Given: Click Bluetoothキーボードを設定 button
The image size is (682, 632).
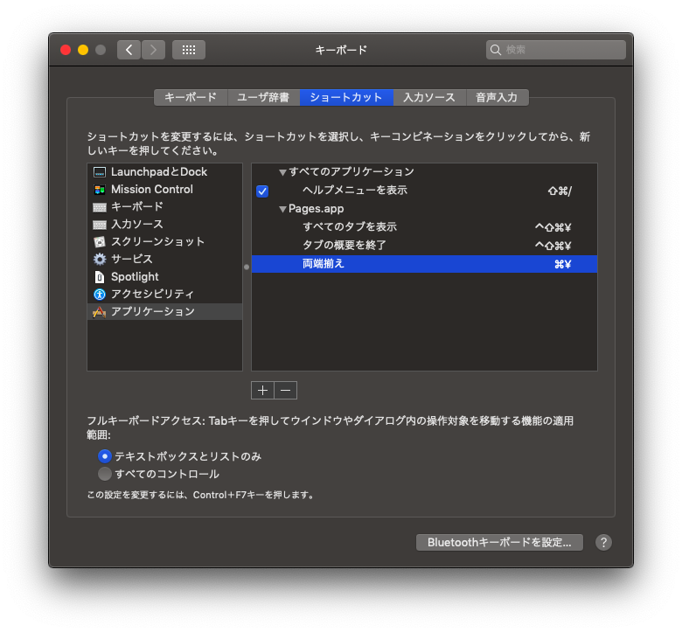Looking at the screenshot, I should tap(499, 542).
